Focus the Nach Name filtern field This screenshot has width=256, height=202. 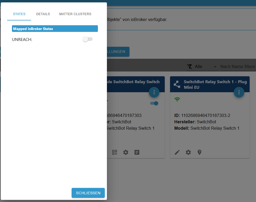coord(238,66)
